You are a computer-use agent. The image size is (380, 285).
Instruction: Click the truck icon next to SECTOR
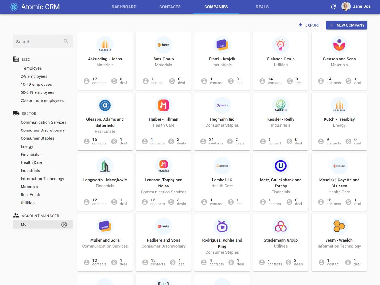click(x=16, y=113)
